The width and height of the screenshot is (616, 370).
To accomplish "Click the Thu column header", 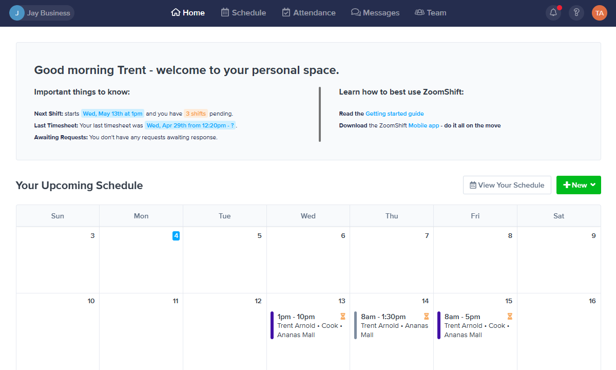I will 392,216.
